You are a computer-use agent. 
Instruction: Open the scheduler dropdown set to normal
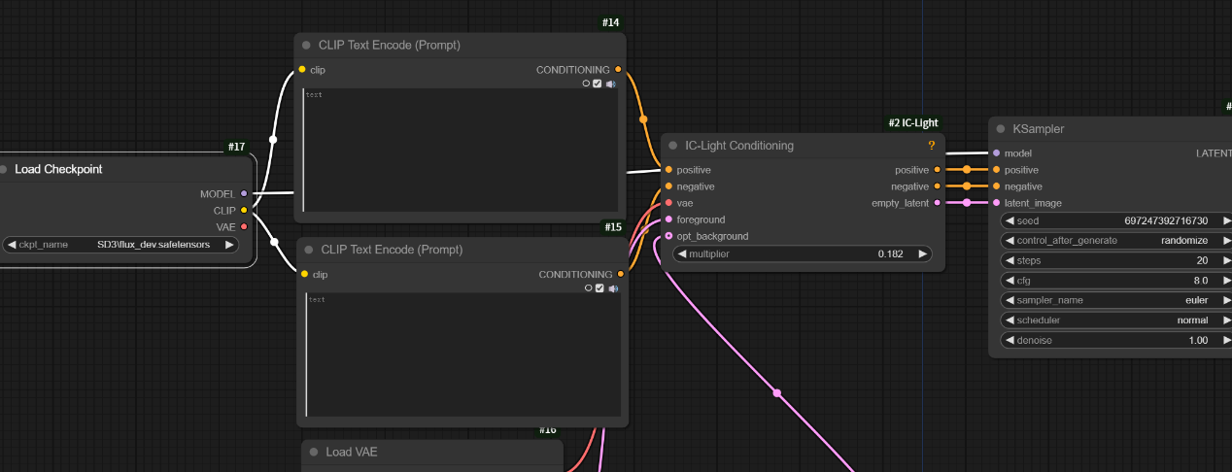tap(1115, 320)
